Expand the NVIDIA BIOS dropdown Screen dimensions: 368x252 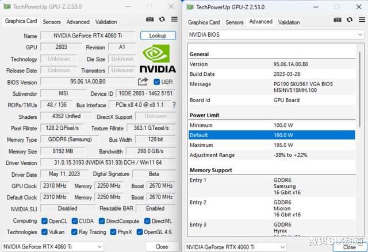click(x=276, y=34)
